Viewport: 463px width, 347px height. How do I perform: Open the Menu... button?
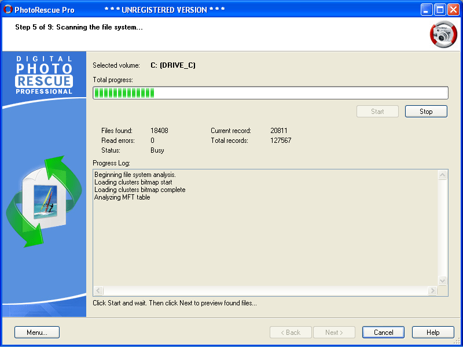pos(37,332)
